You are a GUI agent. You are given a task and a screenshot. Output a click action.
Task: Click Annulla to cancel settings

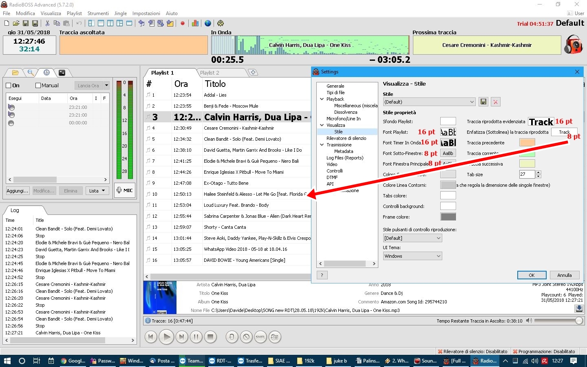pyautogui.click(x=564, y=275)
